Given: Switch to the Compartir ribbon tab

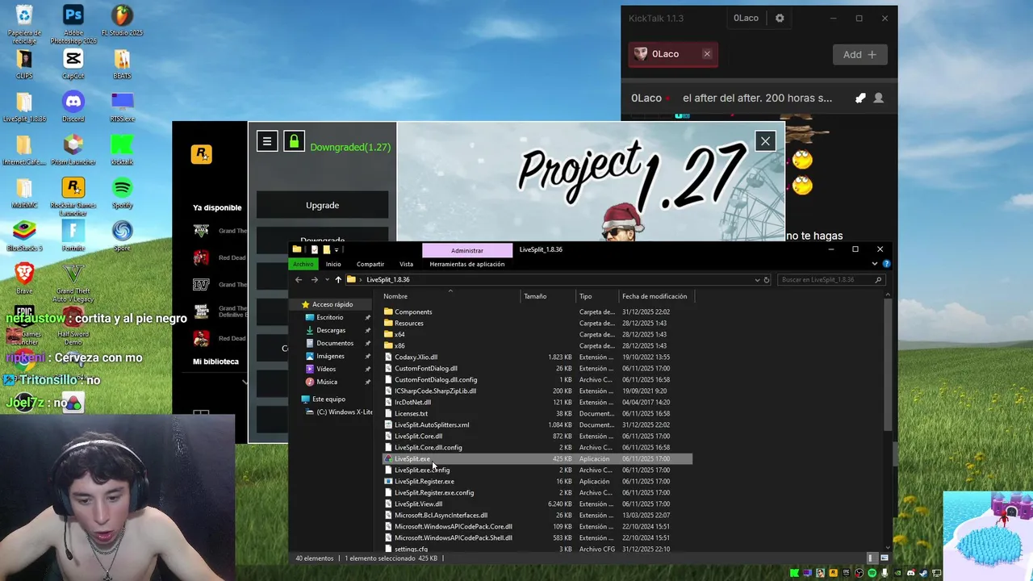Looking at the screenshot, I should pyautogui.click(x=370, y=264).
